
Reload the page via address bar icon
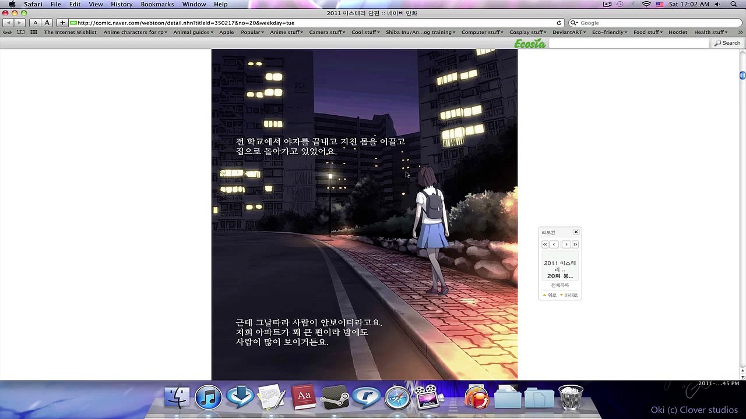[559, 23]
